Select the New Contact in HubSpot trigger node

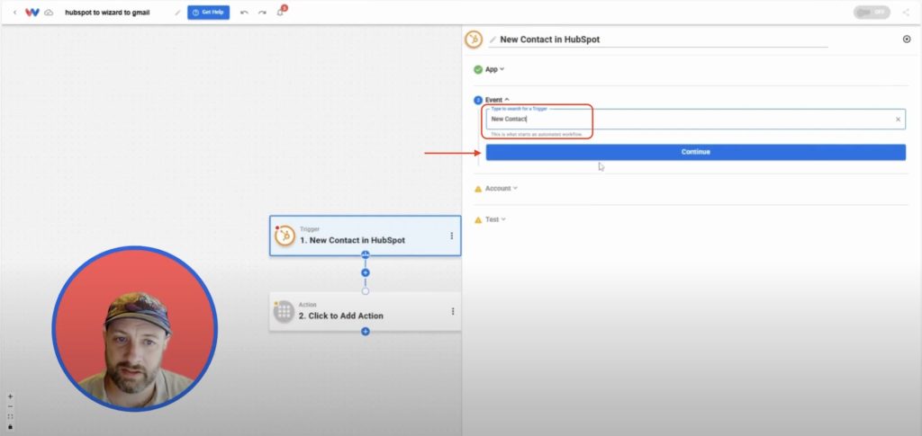[x=366, y=236]
